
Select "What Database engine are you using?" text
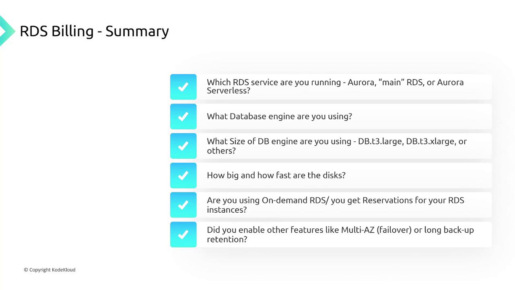pos(279,116)
